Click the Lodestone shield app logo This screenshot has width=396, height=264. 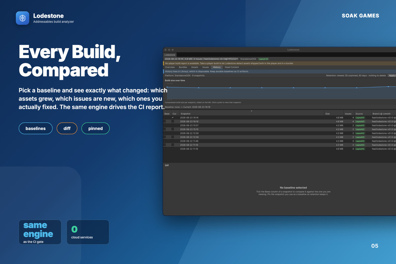pyautogui.click(x=23, y=18)
